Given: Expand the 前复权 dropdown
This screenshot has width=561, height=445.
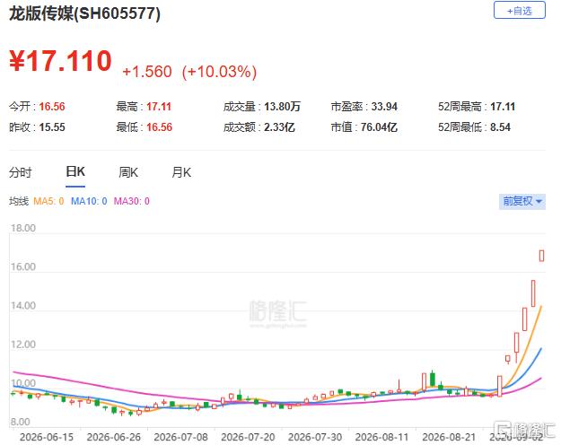Looking at the screenshot, I should click(x=522, y=201).
